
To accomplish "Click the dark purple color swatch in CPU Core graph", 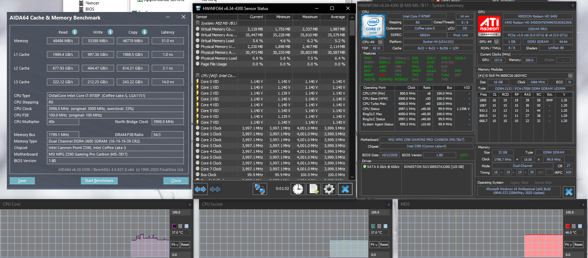I will (x=174, y=226).
